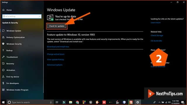Click Download and install now link
The width and height of the screenshot is (187, 105).
pos(58,47)
